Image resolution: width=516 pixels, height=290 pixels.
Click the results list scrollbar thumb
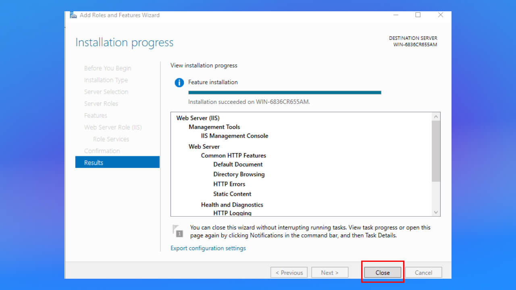(x=436, y=151)
